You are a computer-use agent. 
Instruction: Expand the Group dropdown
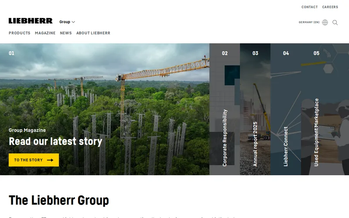tap(67, 22)
